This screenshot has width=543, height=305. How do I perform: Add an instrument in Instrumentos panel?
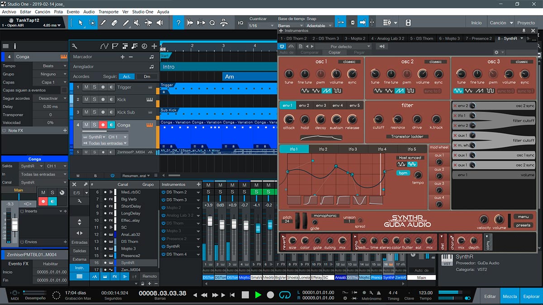click(x=198, y=184)
